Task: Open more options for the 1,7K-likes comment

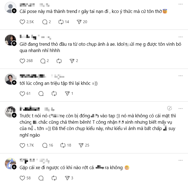Action: [x=180, y=108]
